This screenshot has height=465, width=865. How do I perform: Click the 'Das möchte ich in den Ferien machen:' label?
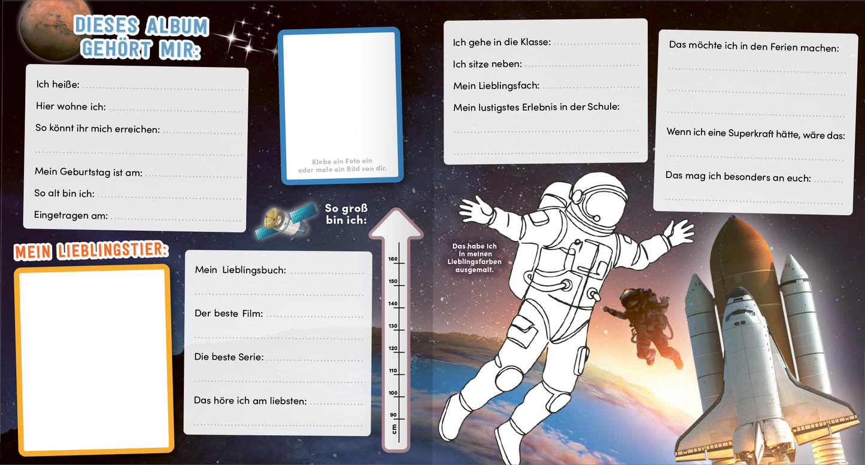point(754,46)
